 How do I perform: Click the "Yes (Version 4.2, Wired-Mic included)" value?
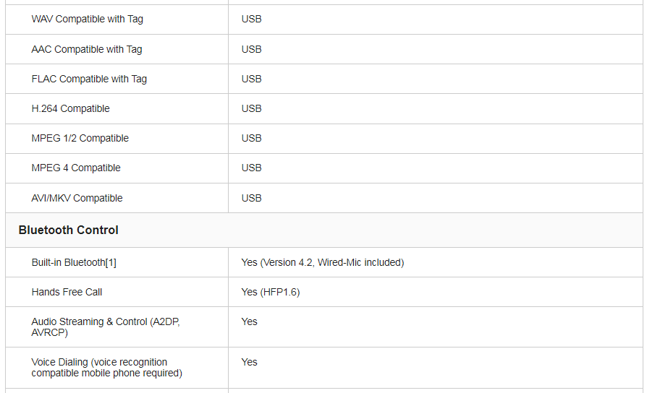pyautogui.click(x=322, y=262)
